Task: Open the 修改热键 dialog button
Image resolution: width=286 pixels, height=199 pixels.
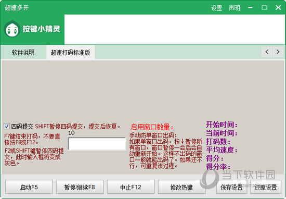Action: [x=181, y=187]
